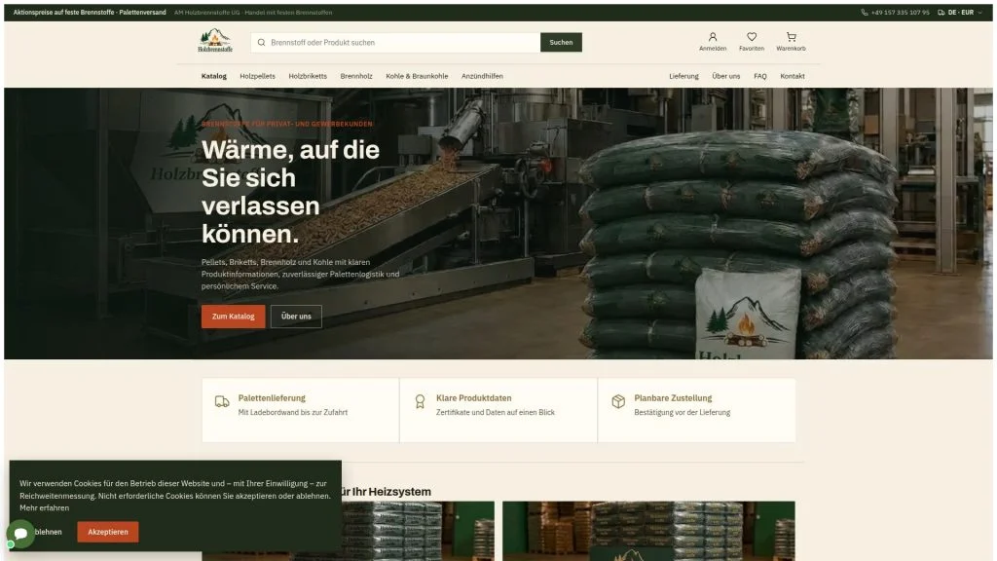Open the Anzündhilfen category
This screenshot has width=997, height=561.
tap(482, 76)
